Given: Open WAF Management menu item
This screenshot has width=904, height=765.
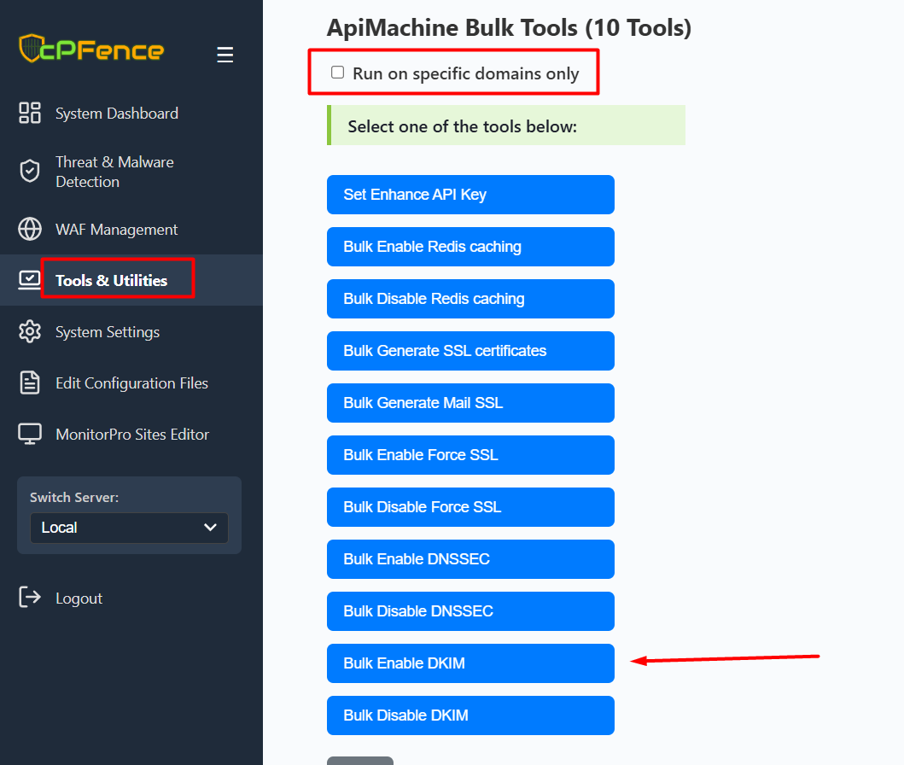Looking at the screenshot, I should (x=116, y=229).
